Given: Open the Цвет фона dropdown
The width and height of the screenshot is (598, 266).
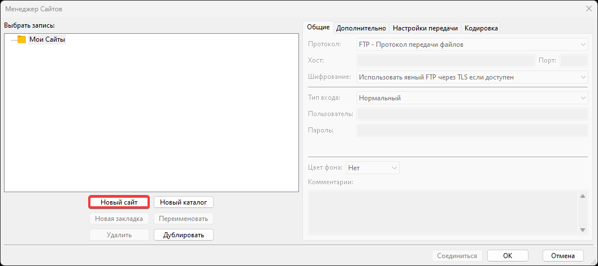Looking at the screenshot, I should (x=372, y=167).
